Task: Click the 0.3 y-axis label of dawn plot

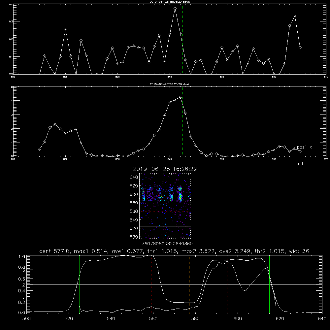Action: (11, 21)
